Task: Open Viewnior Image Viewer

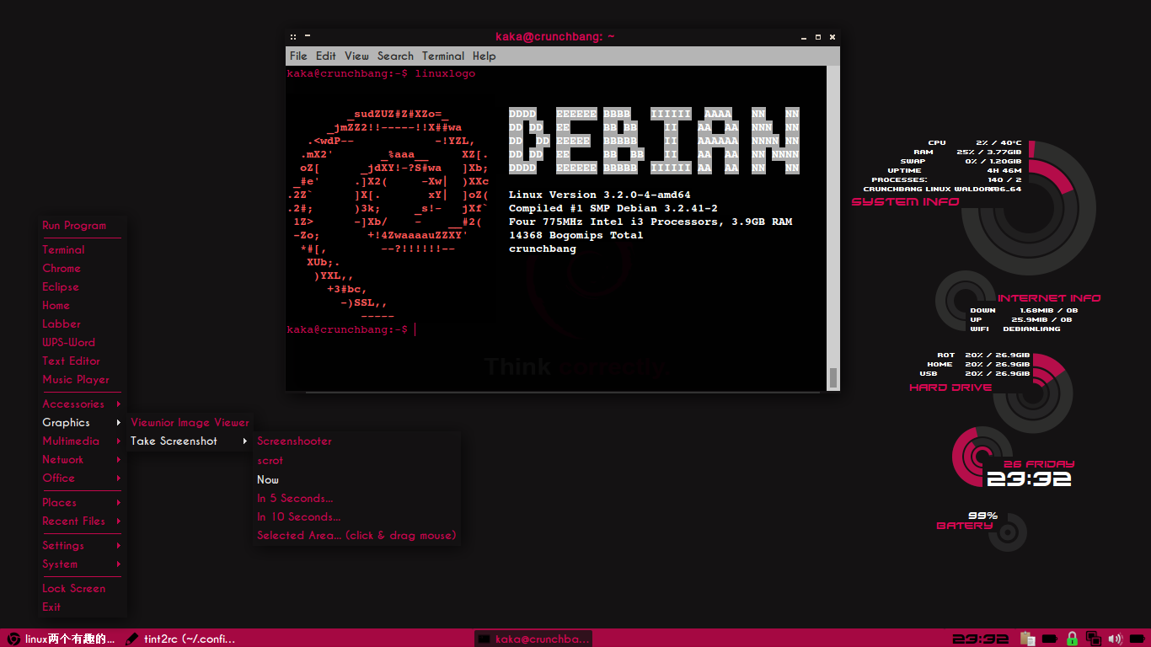Action: coord(190,422)
